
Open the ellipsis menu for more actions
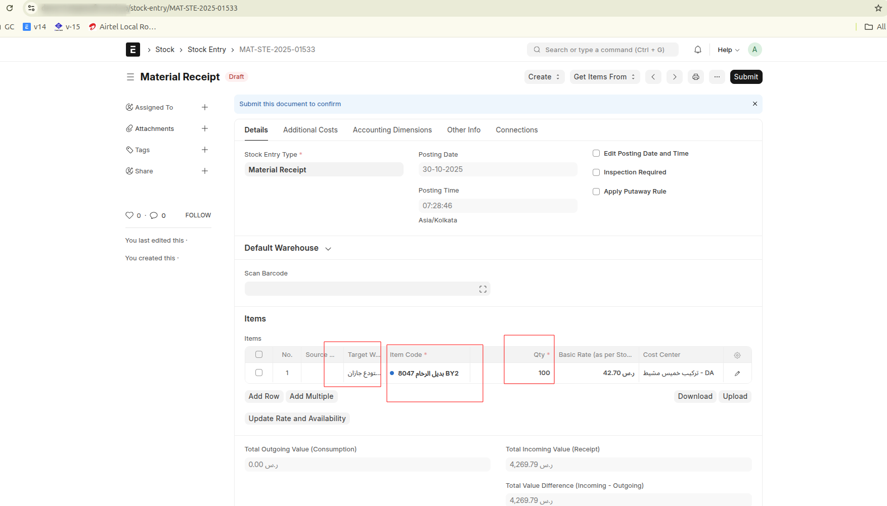(x=717, y=76)
